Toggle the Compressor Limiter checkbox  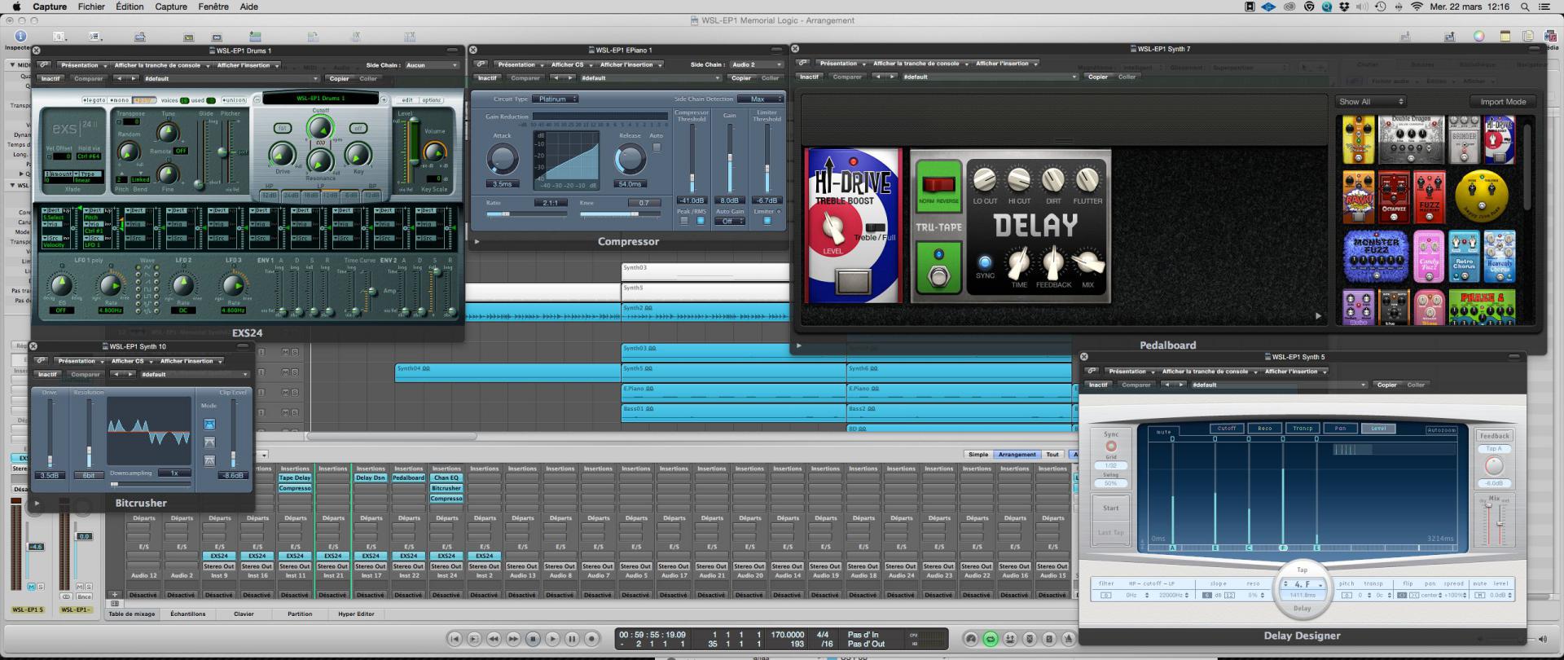tap(767, 220)
